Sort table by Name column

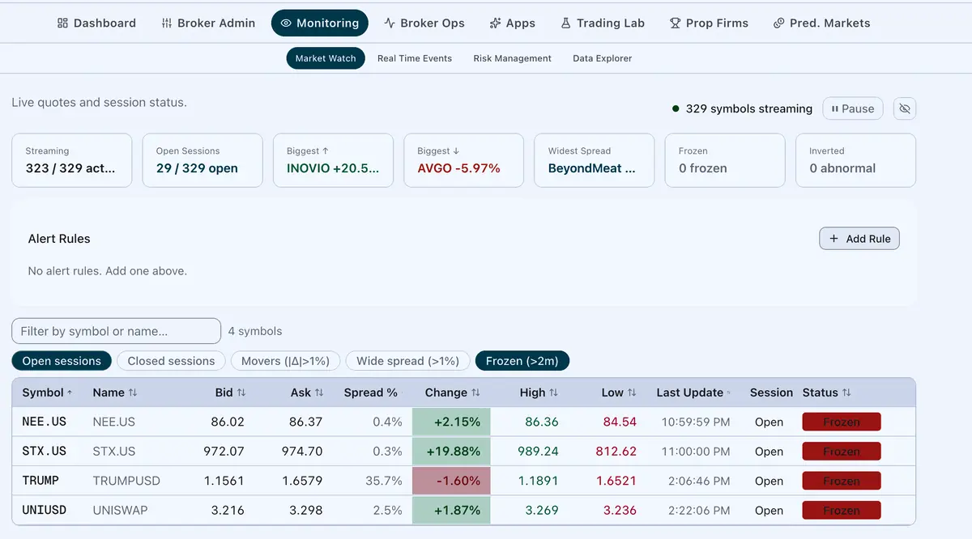[x=115, y=393]
